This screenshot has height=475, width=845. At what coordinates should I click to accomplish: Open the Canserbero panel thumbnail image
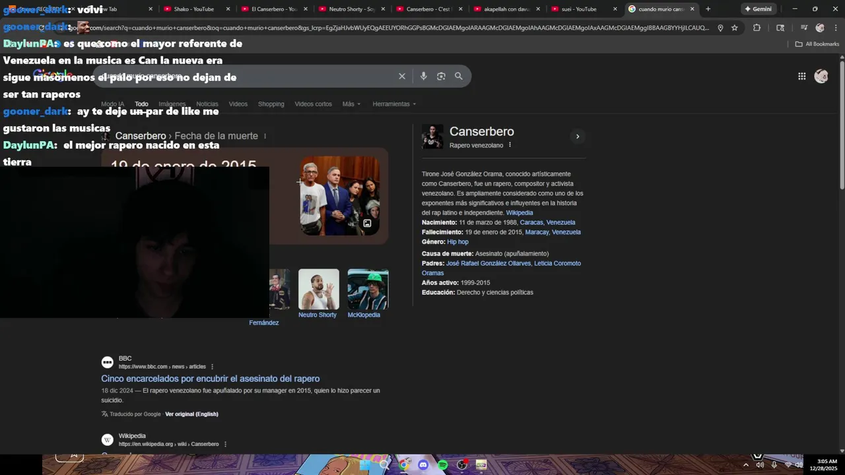click(432, 137)
